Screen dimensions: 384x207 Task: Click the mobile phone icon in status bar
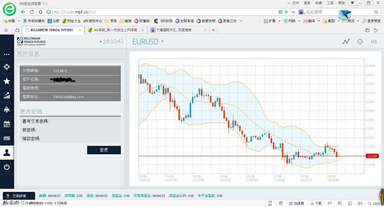270,203
